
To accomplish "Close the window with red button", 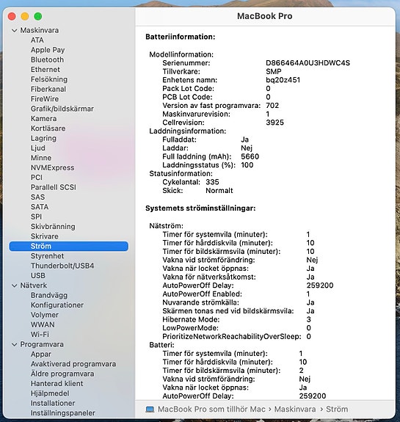I will pyautogui.click(x=12, y=16).
